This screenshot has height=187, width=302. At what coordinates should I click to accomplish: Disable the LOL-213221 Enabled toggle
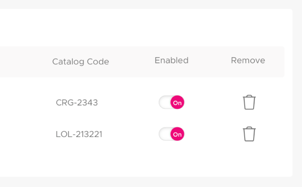(171, 134)
